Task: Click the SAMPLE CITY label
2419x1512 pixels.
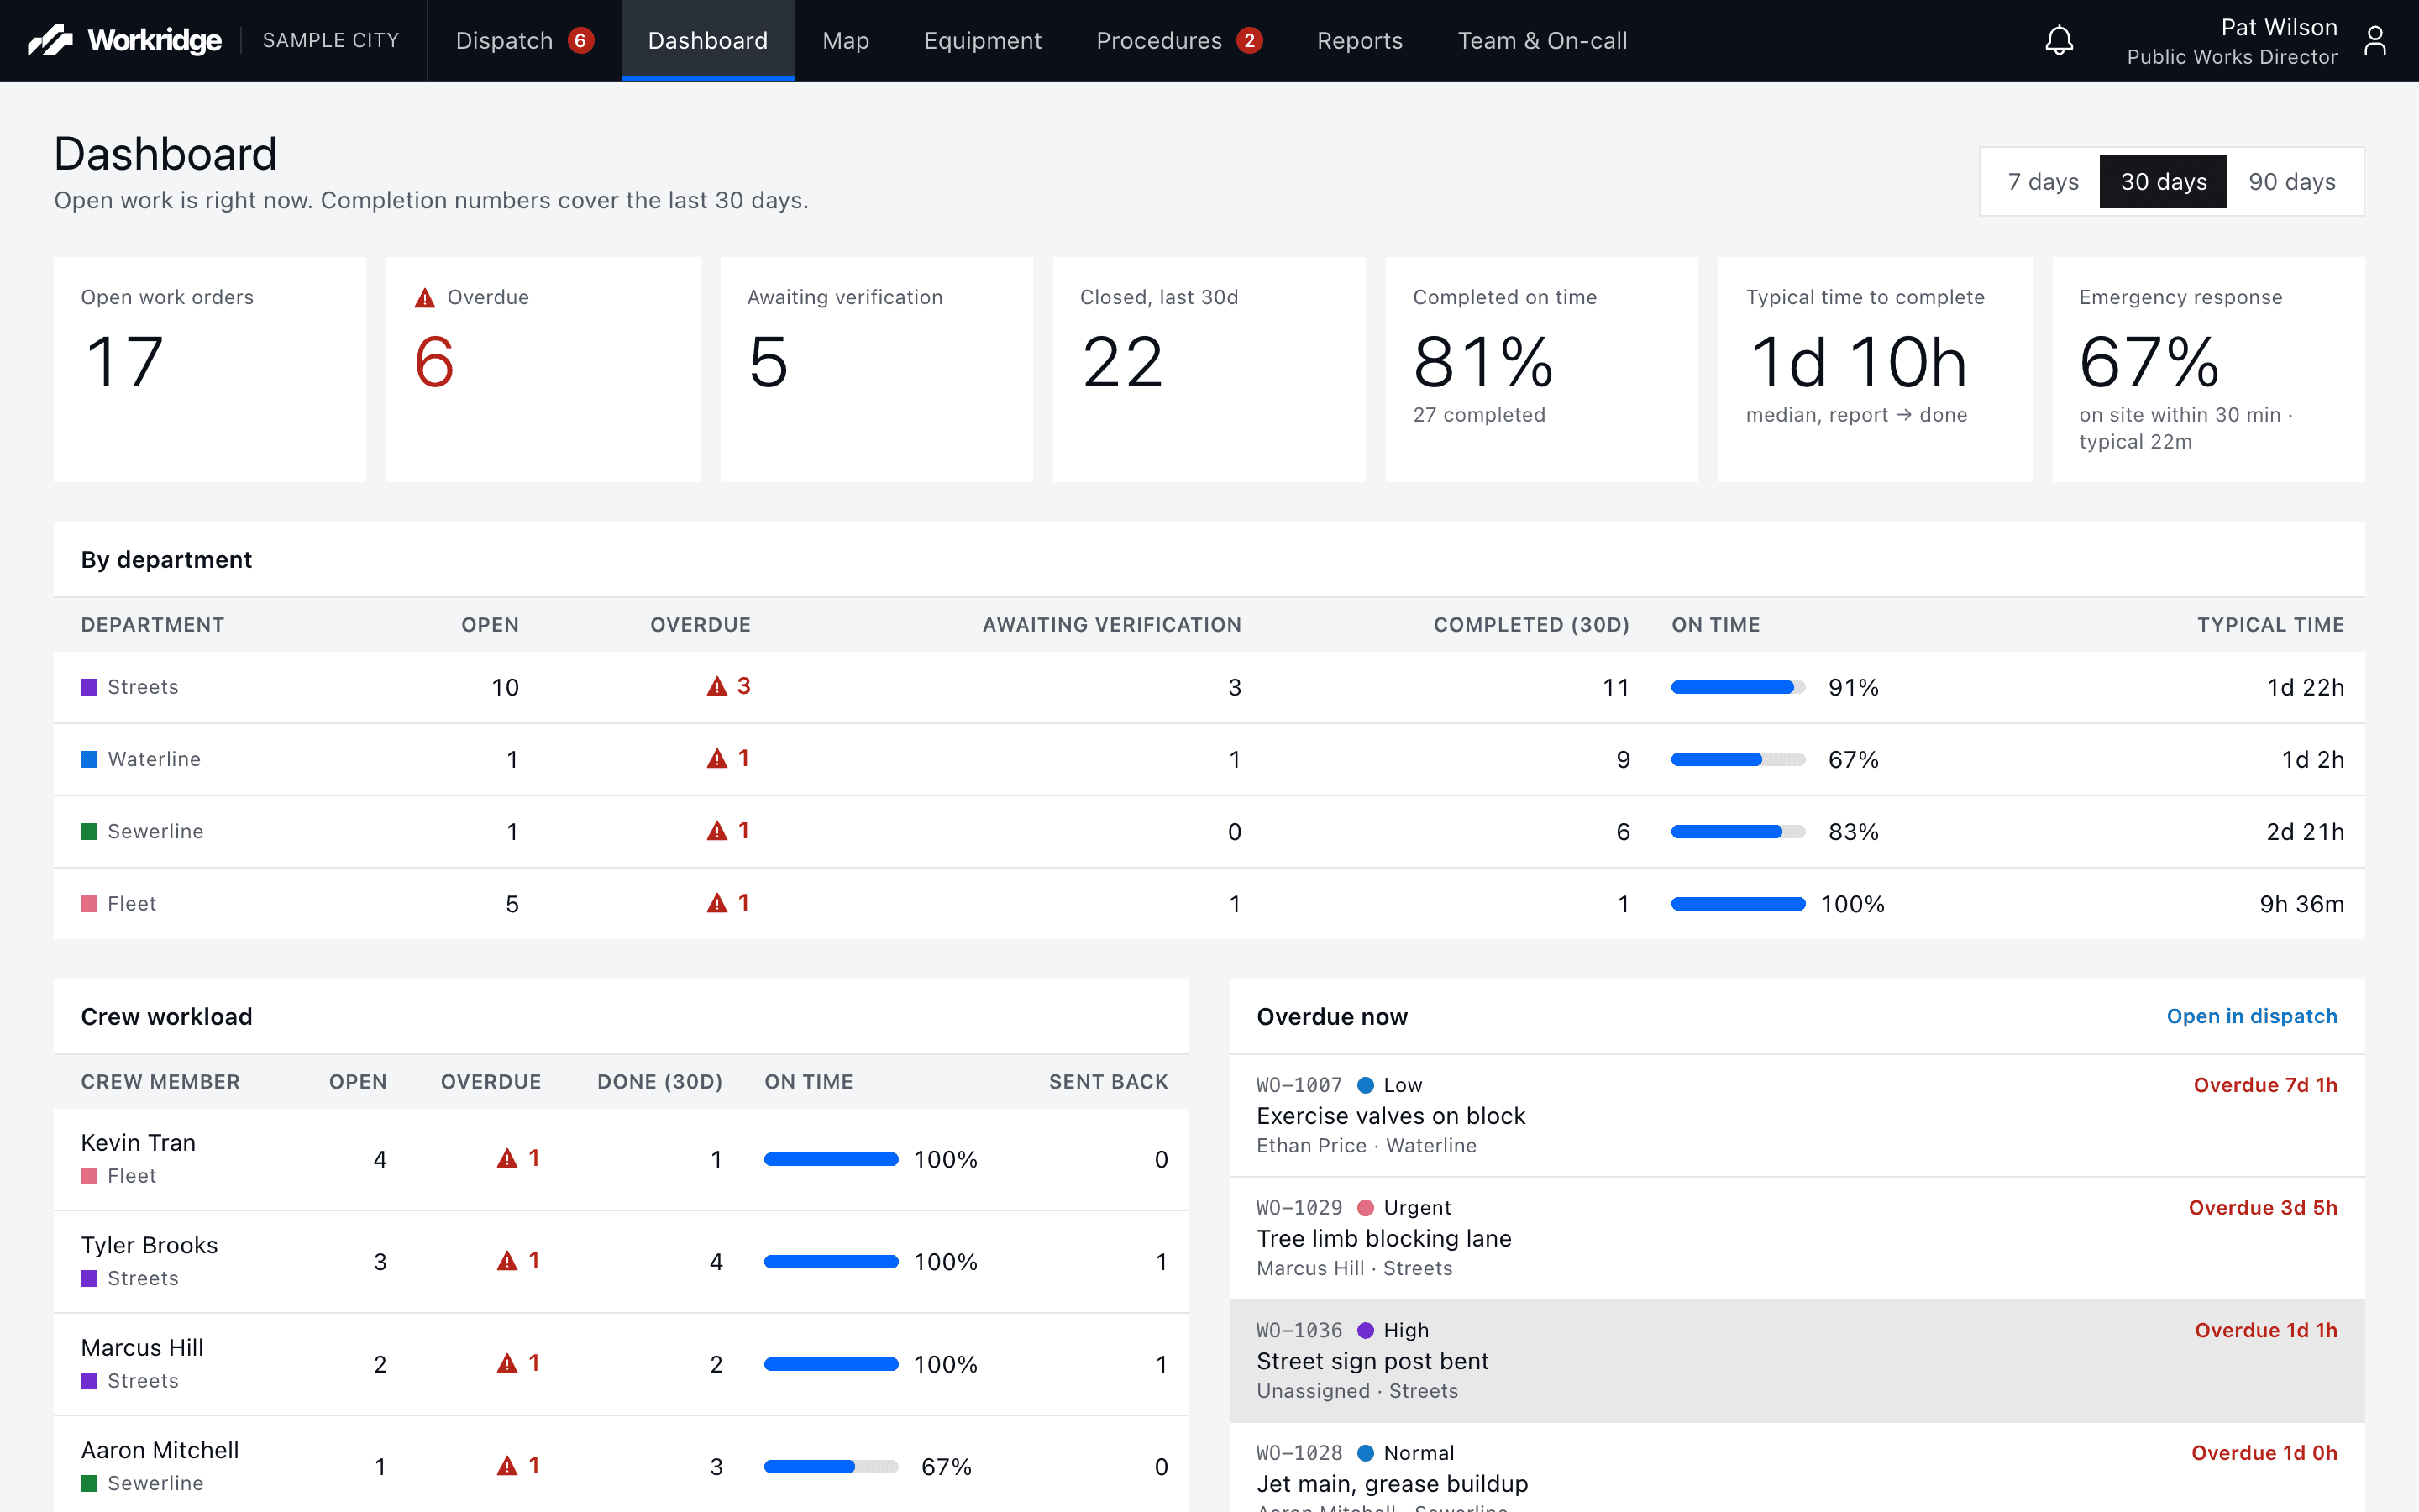Action: 331,40
